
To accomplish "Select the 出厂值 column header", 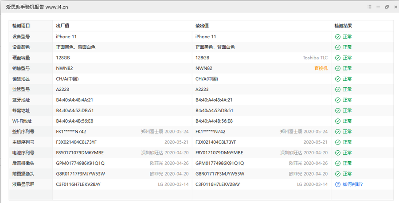I will tap(63, 26).
